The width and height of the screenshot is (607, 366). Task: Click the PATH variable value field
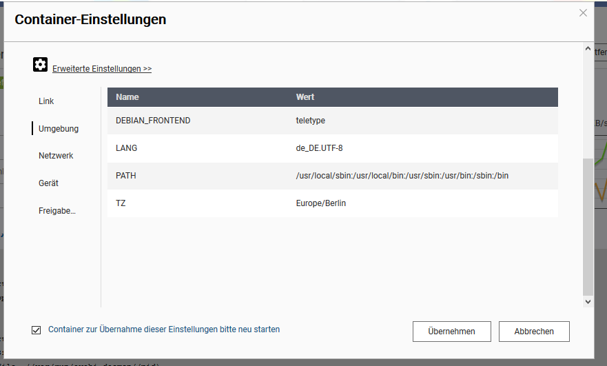tap(402, 176)
